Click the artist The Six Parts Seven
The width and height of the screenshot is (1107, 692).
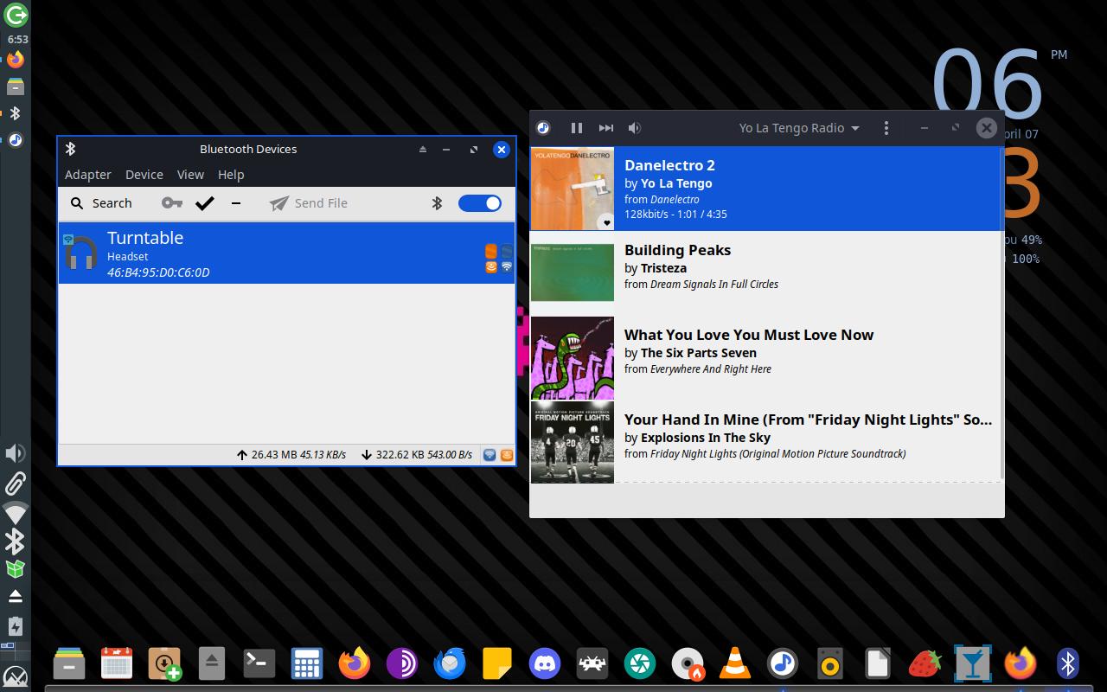tap(699, 353)
